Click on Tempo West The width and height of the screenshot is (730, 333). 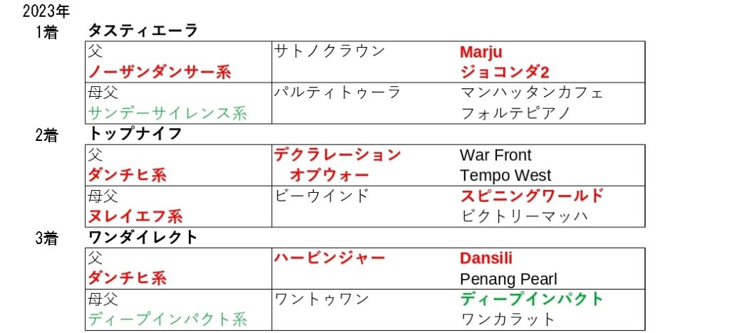(505, 175)
